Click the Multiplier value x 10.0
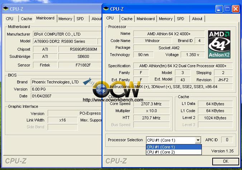 tap(151, 111)
